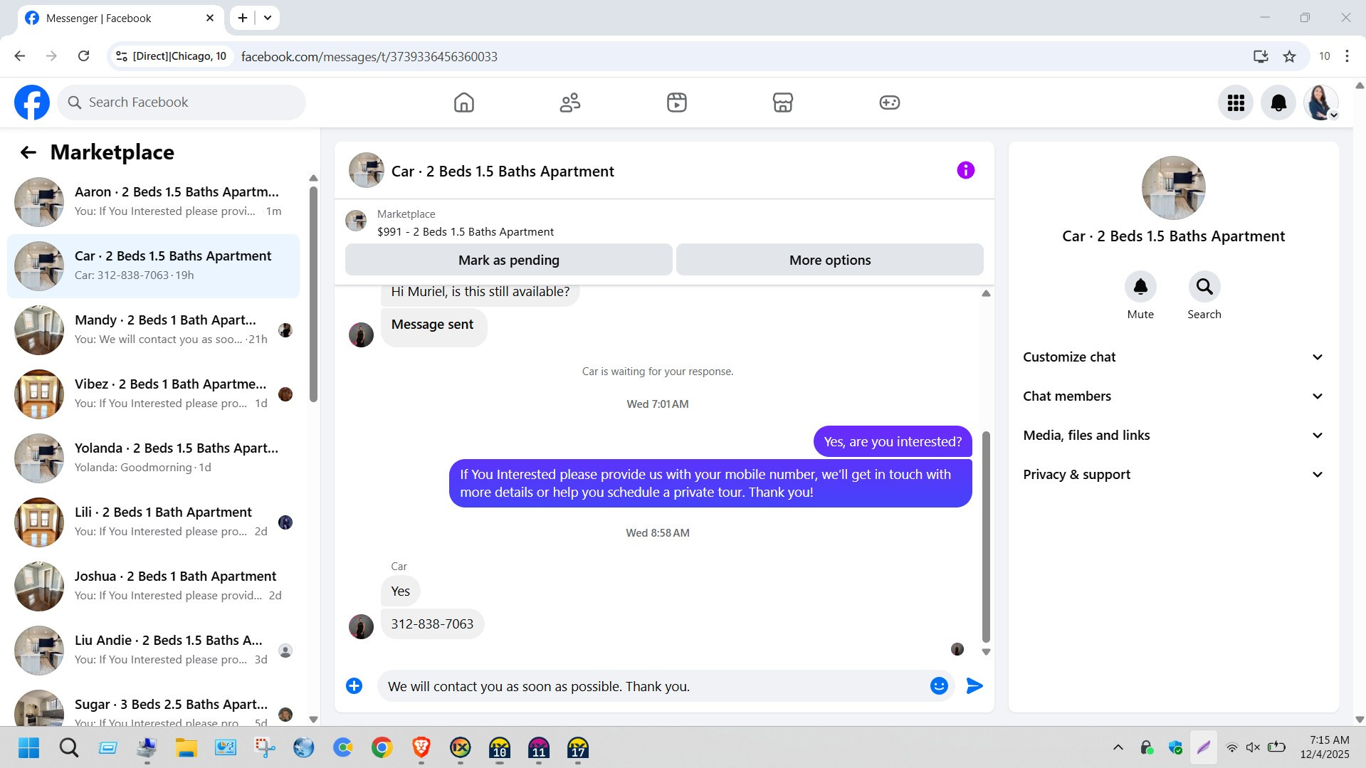Select the Messenger | Facebook tab
The width and height of the screenshot is (1366, 768).
tap(121, 18)
